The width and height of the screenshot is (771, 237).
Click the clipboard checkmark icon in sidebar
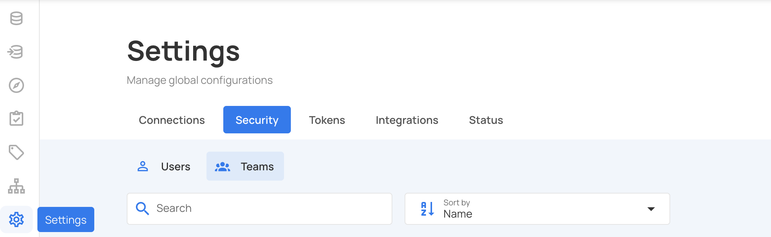16,119
